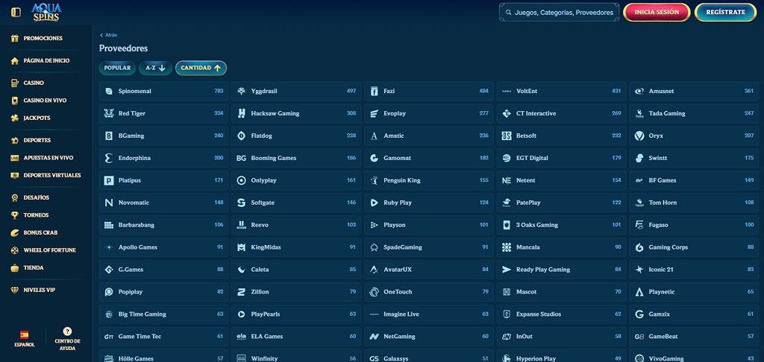Image resolution: width=764 pixels, height=362 pixels.
Task: Click the Betsoft provider logo
Action: pyautogui.click(x=507, y=136)
